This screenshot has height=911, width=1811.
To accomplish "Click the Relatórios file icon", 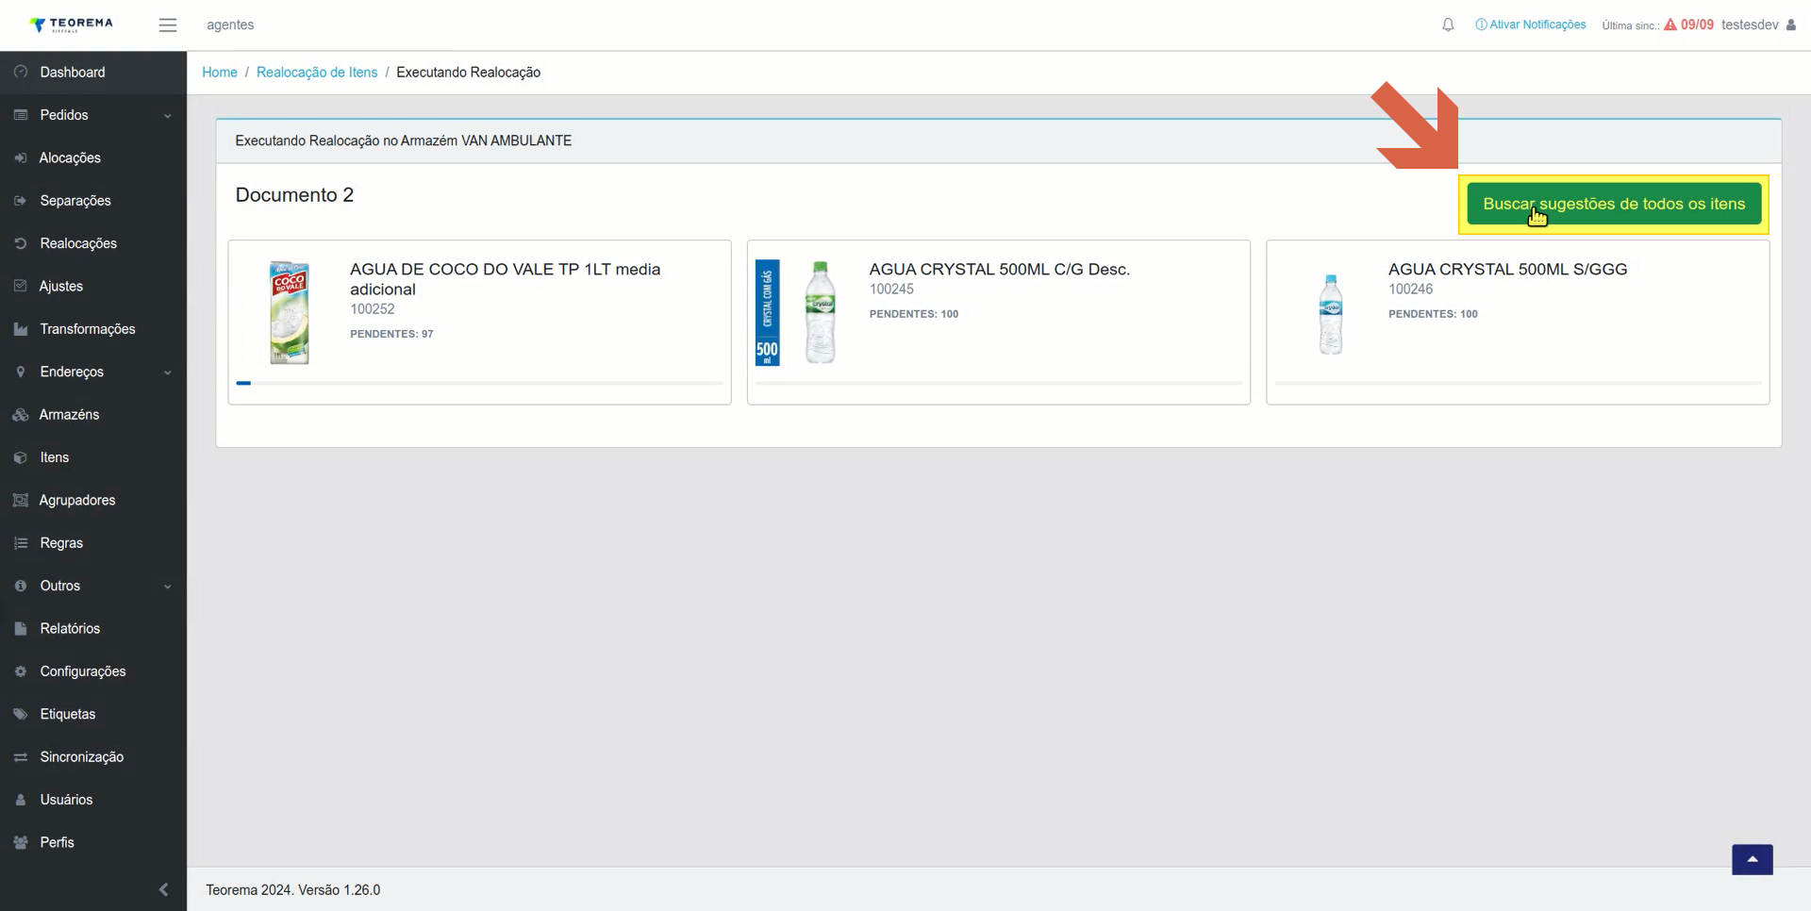I will [21, 628].
